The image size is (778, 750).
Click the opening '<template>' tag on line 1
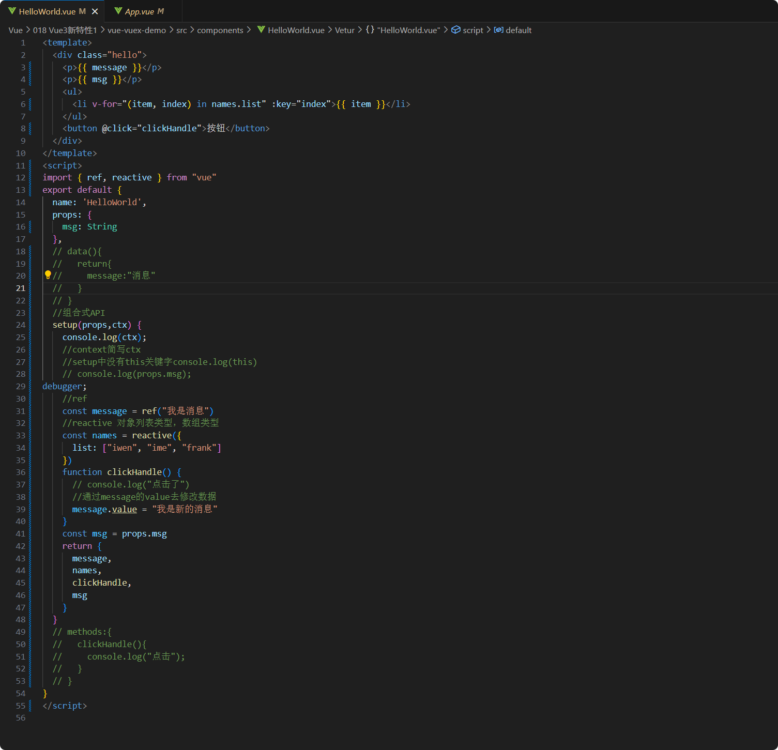click(x=67, y=43)
